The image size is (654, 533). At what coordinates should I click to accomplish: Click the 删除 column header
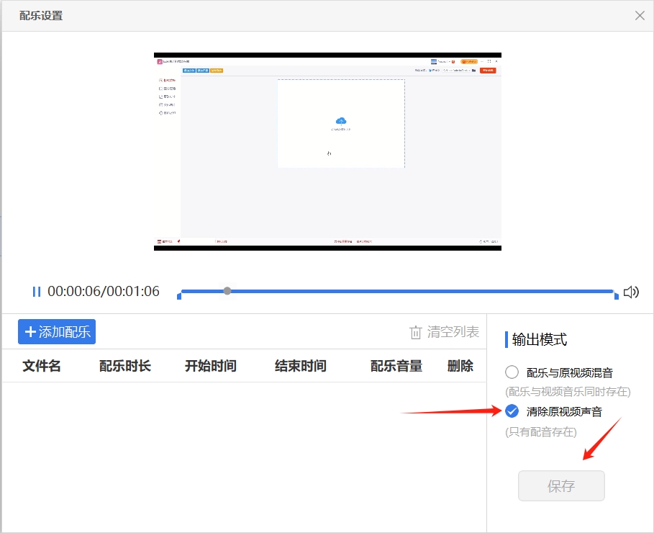[460, 366]
